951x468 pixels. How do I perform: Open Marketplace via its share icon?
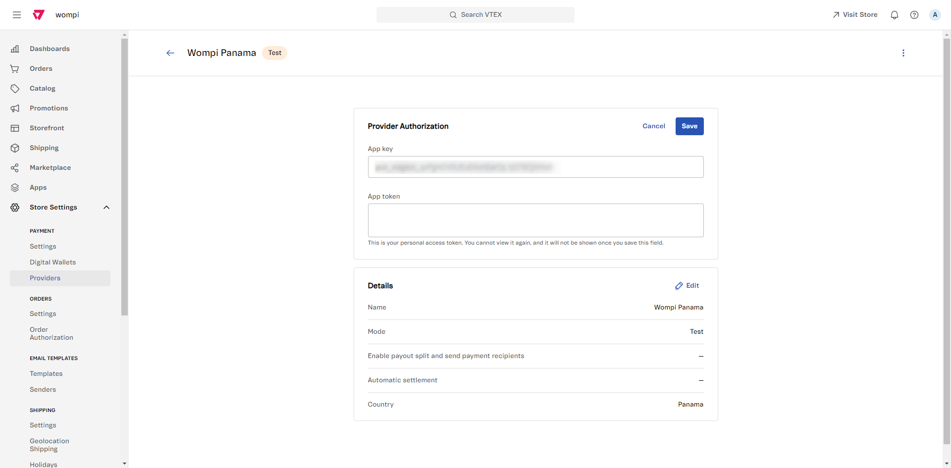click(15, 167)
